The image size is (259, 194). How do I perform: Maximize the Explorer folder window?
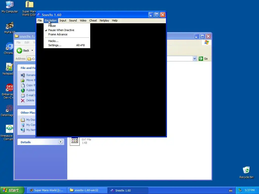202,36
